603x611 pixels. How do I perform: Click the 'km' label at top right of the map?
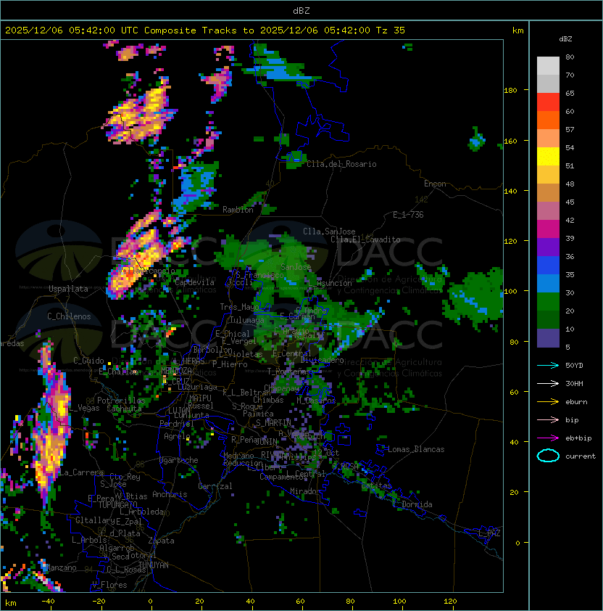[517, 30]
